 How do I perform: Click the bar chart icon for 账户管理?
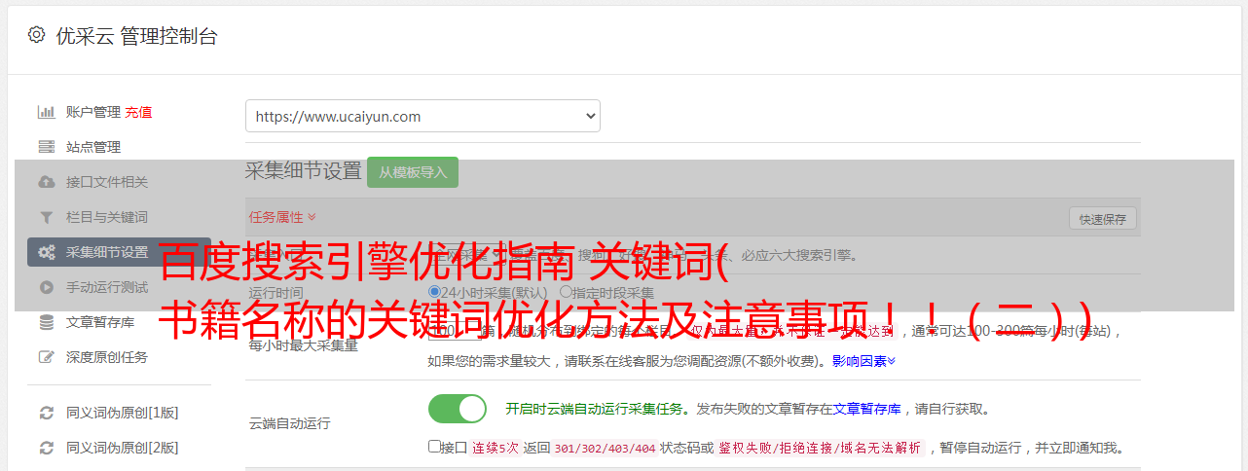46,112
